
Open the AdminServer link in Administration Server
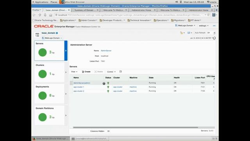[106, 51]
